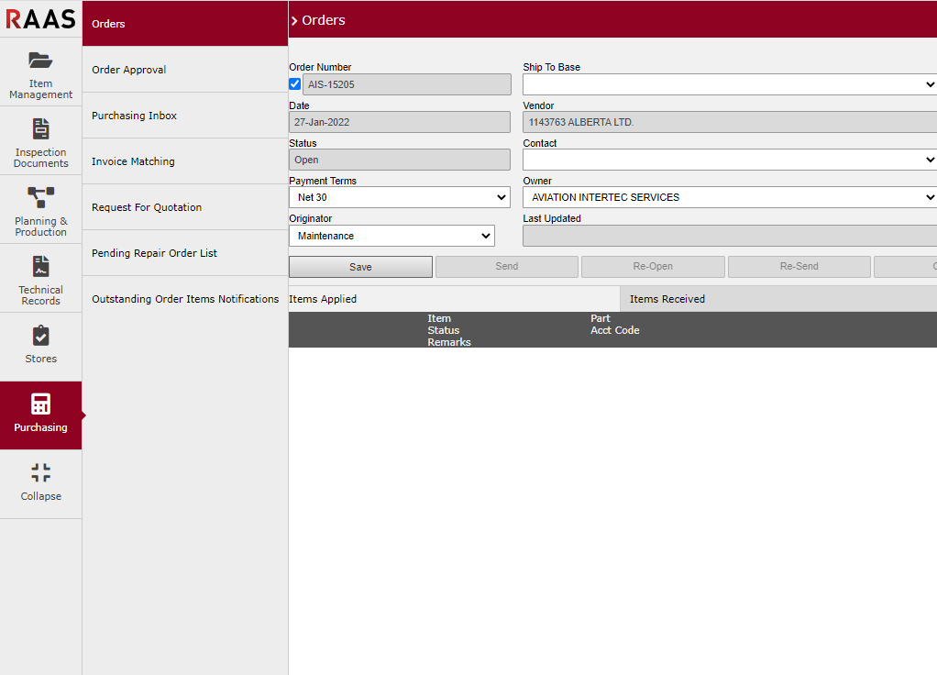Image resolution: width=937 pixels, height=675 pixels.
Task: Open the Originator dropdown
Action: (391, 236)
